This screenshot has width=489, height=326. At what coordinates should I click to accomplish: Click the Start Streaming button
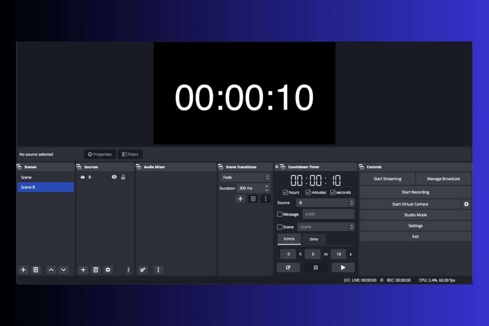pos(387,179)
